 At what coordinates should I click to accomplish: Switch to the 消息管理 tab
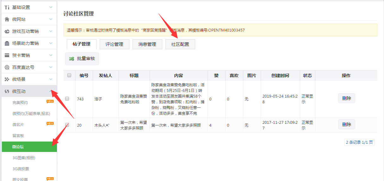pyautogui.click(x=147, y=44)
